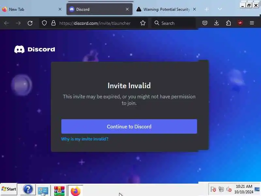
Task: Click the Continue to Discord button
Action: (129, 126)
